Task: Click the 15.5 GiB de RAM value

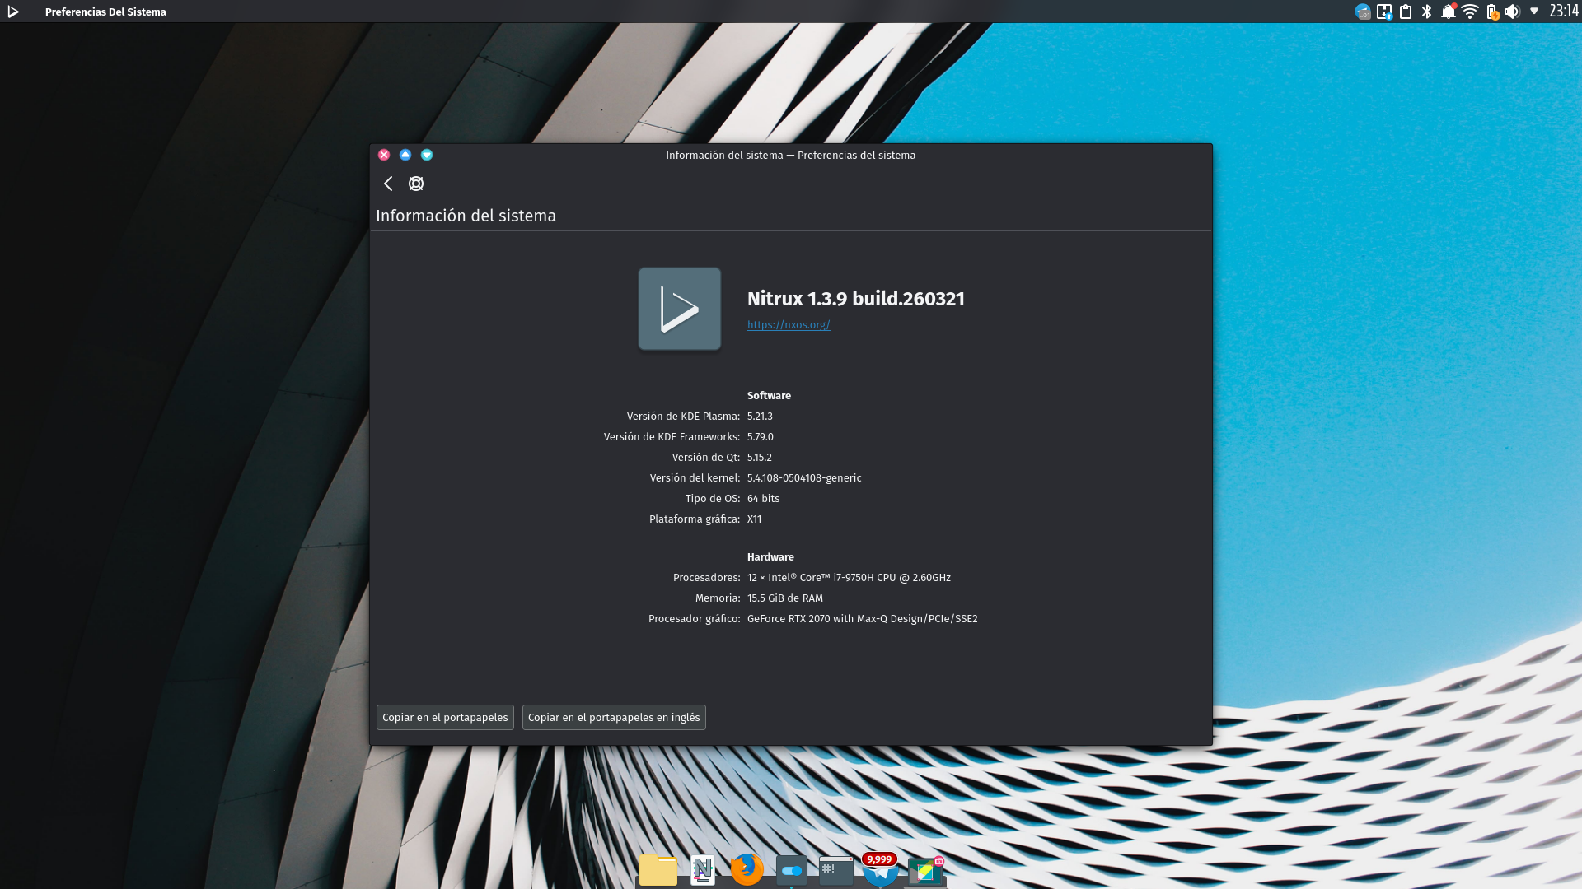Action: (x=784, y=598)
